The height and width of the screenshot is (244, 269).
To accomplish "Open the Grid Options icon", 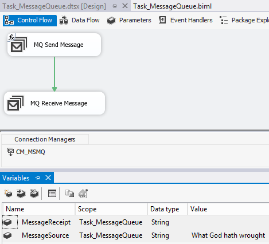I will (52, 194).
